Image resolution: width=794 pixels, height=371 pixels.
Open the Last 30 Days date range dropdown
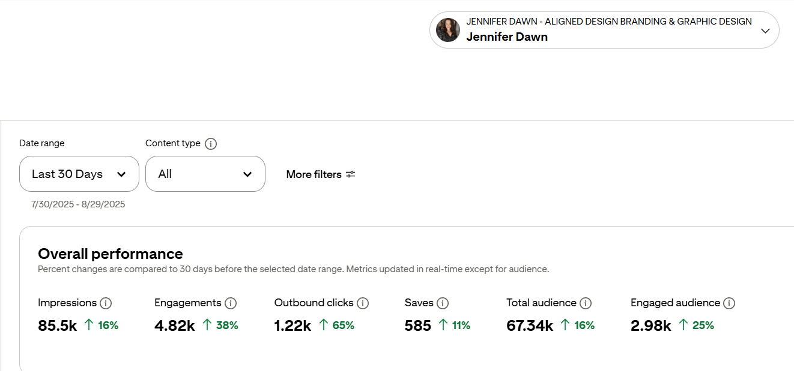(79, 174)
